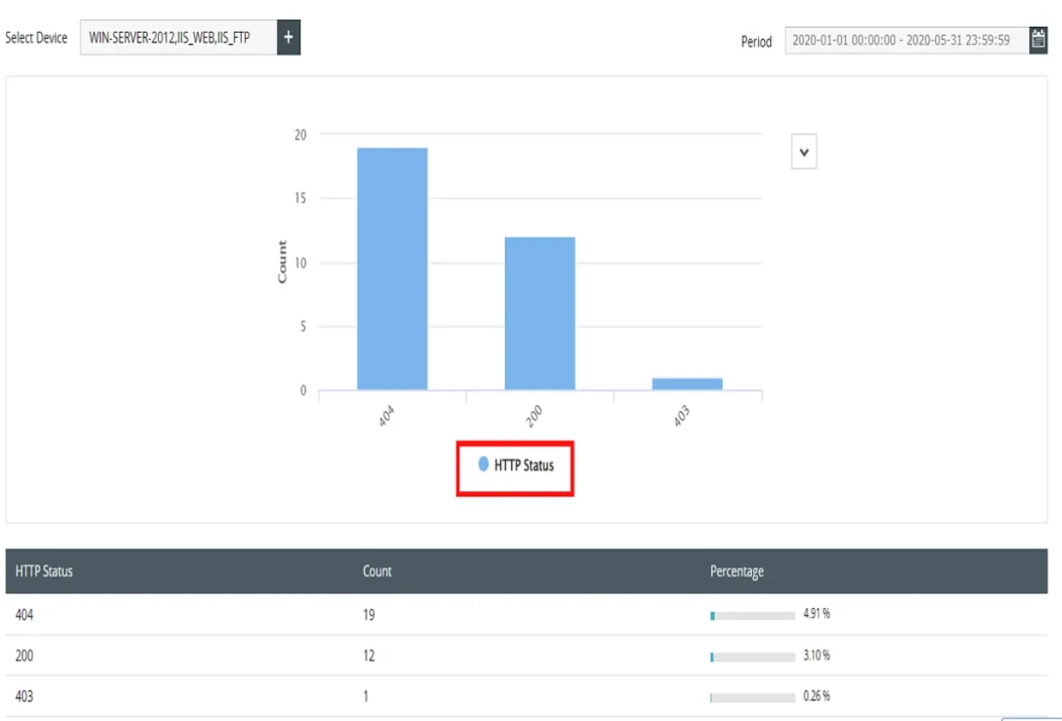The height and width of the screenshot is (721, 1062).
Task: Click the 0.26 % progress bar
Action: pos(752,697)
